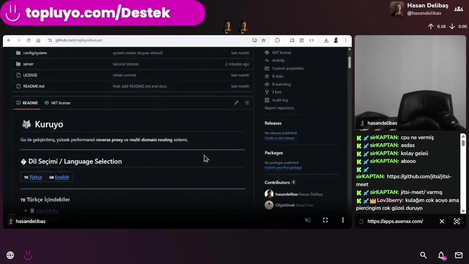Image resolution: width=469 pixels, height=264 pixels.
Task: Open the Releases heading link
Action: (x=273, y=123)
